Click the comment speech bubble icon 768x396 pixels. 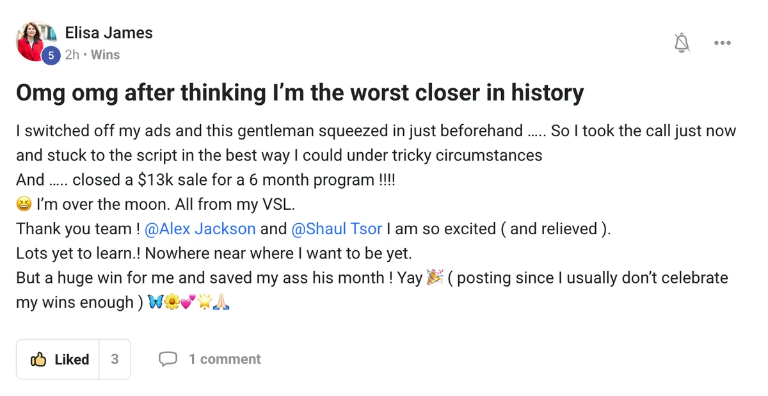168,359
